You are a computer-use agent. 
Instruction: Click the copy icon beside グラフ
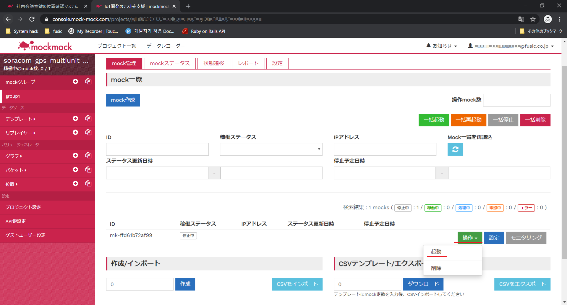[88, 155]
